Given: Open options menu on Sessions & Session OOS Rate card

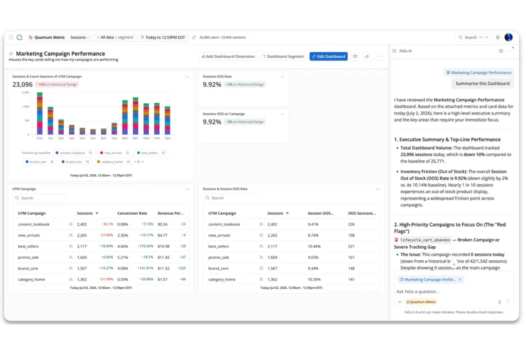Looking at the screenshot, I should click(x=377, y=189).
